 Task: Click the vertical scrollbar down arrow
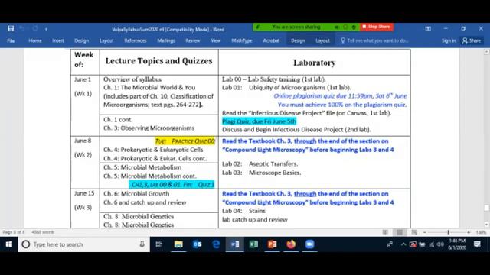click(487, 225)
